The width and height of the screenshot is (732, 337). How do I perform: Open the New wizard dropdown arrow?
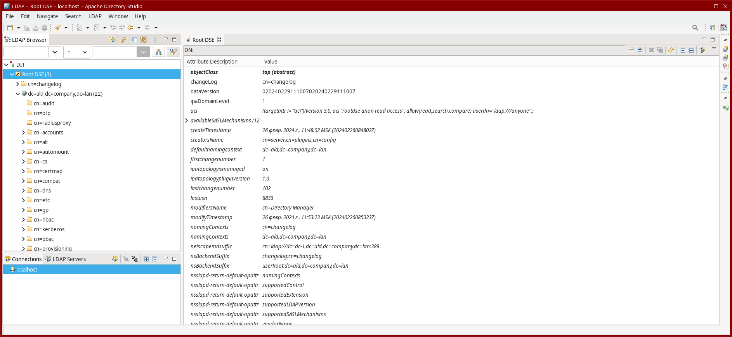click(x=19, y=28)
